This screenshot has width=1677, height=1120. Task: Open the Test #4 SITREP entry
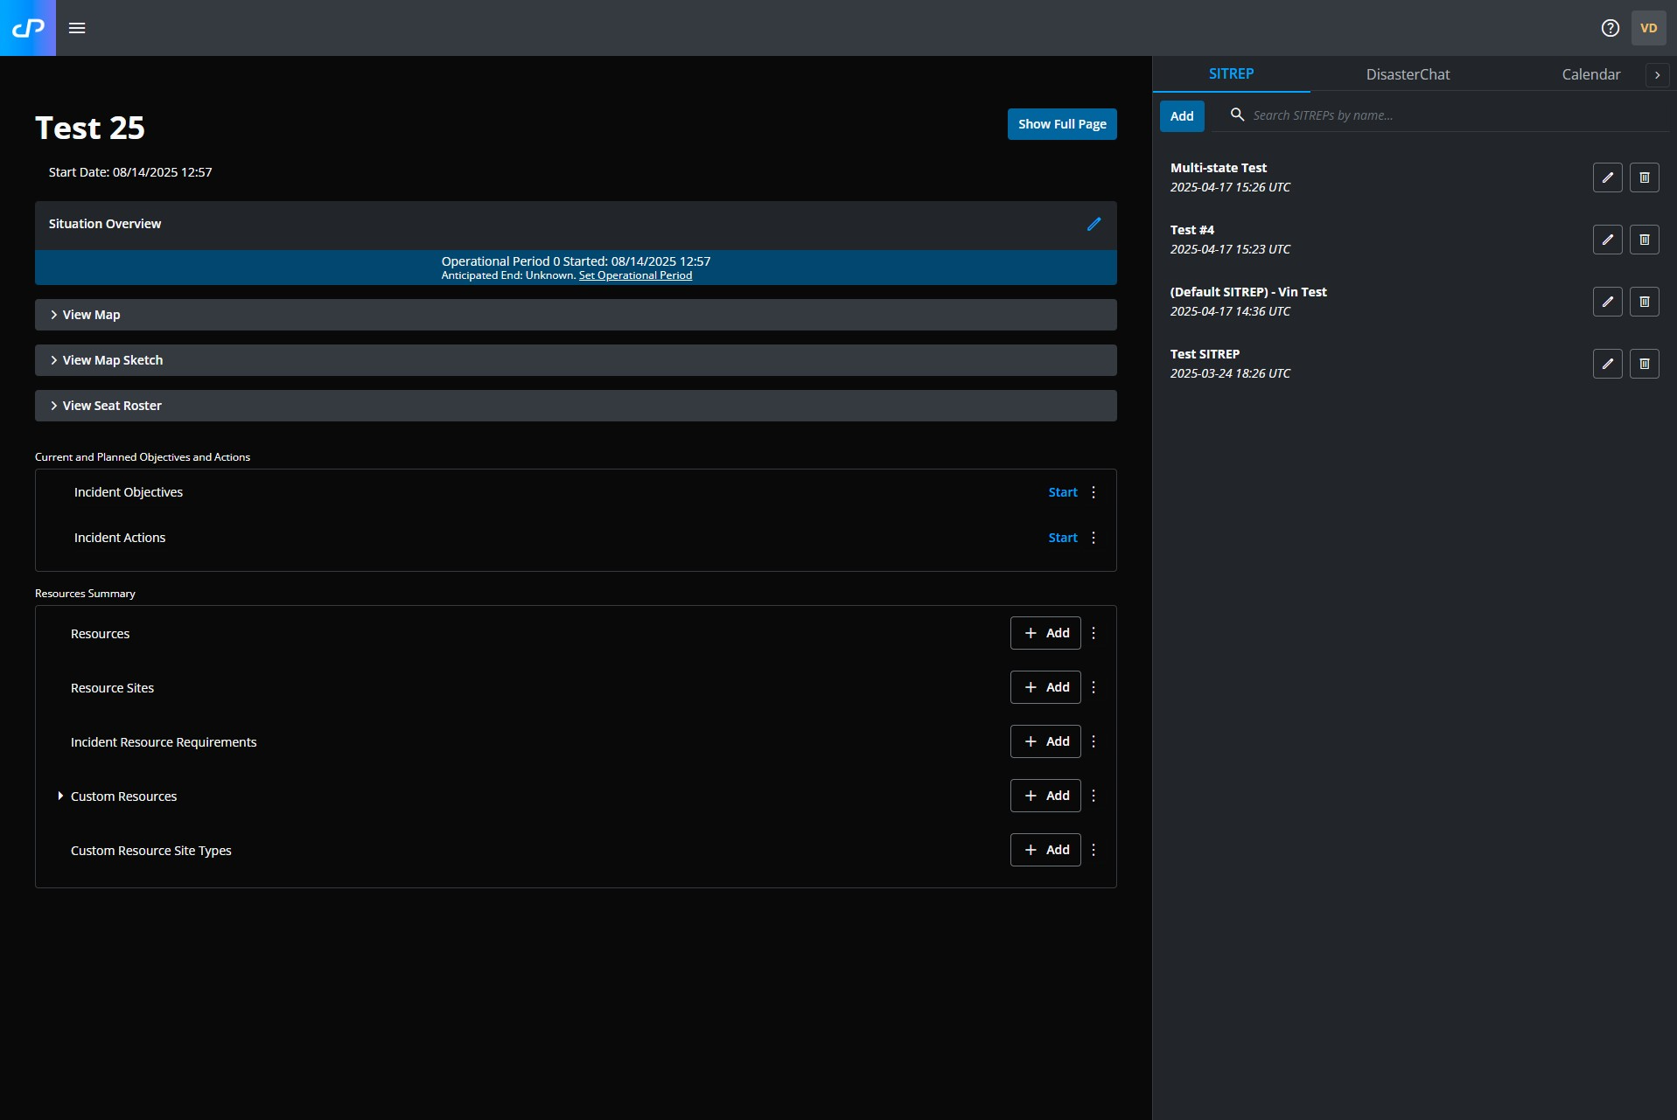click(x=1192, y=230)
